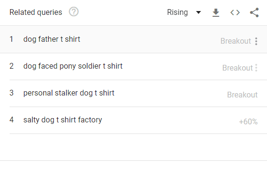Share the related queries widget
The image size is (267, 181).
click(x=254, y=12)
